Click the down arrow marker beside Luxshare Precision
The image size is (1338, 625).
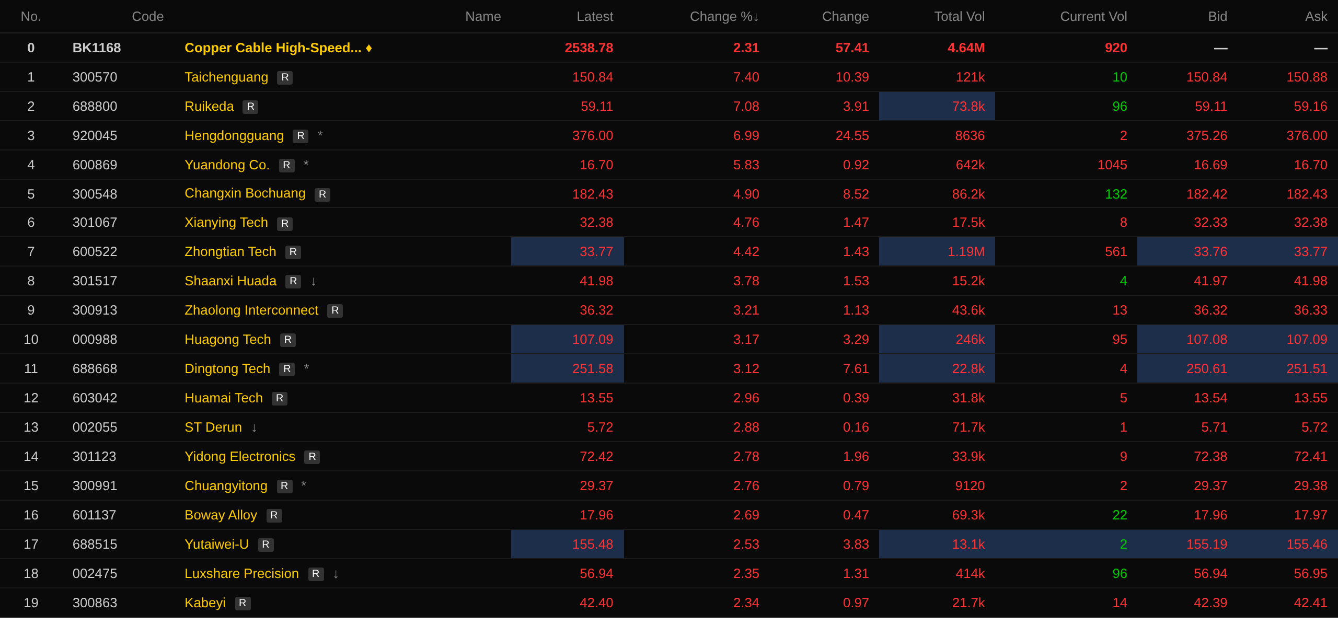(x=336, y=574)
